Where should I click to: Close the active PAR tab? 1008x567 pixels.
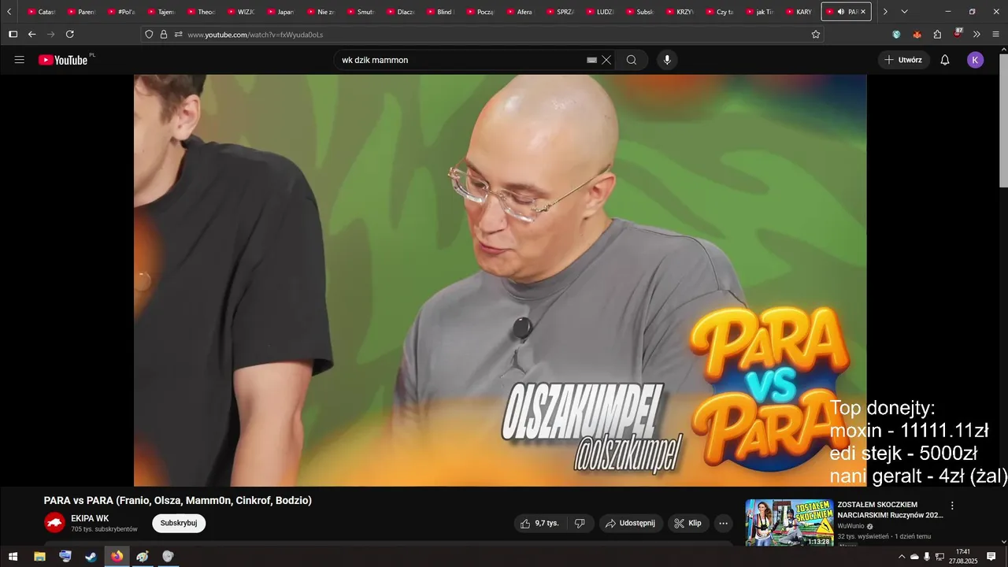point(863,12)
